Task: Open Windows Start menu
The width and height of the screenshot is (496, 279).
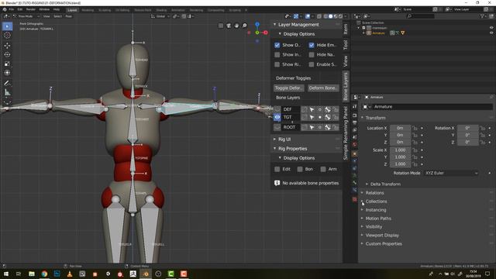Action: point(6,274)
